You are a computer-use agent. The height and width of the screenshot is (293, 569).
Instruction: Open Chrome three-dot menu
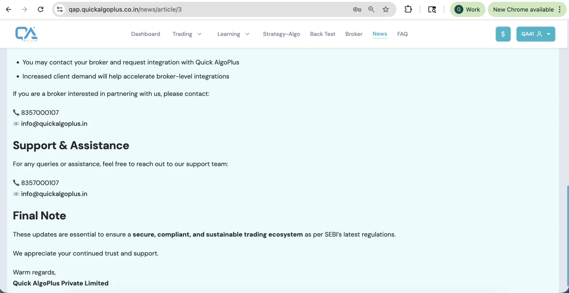pos(560,10)
